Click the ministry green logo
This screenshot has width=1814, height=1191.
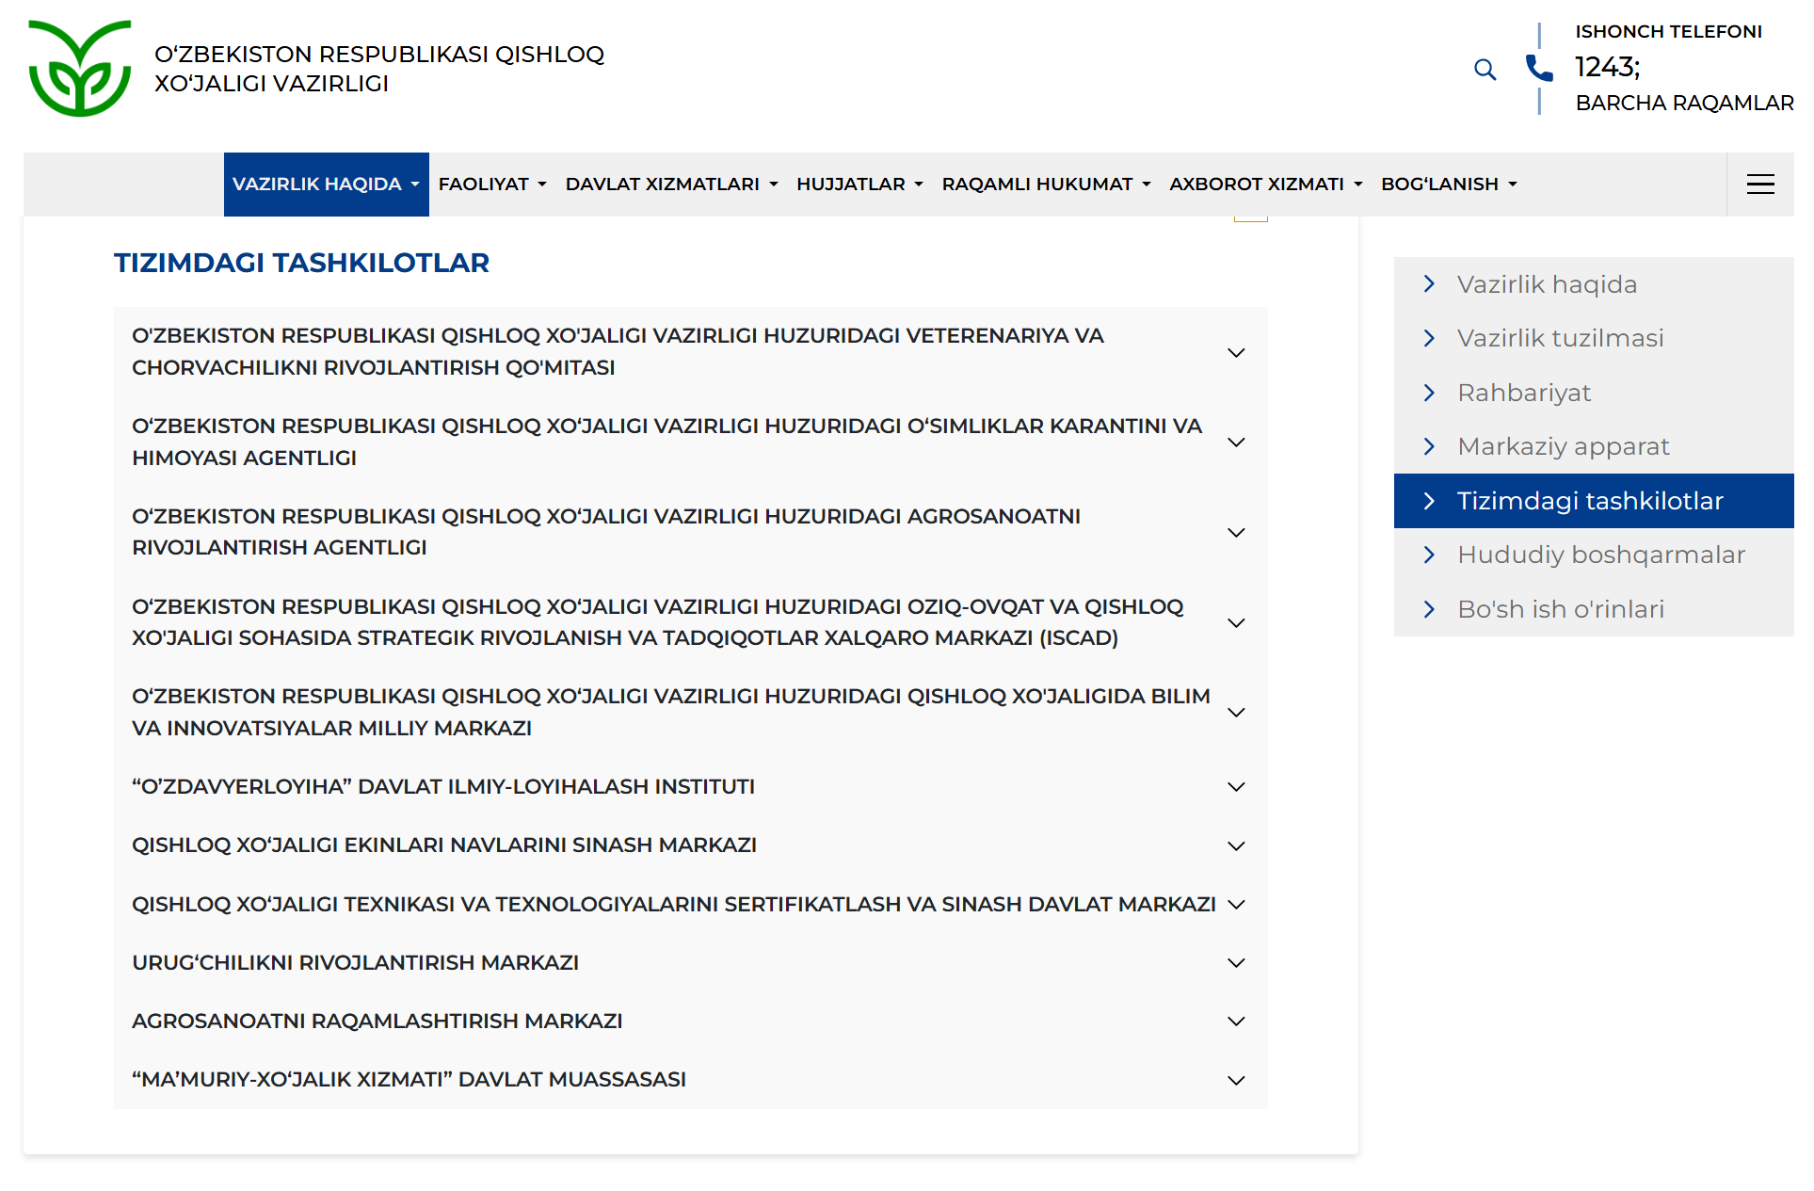[80, 69]
